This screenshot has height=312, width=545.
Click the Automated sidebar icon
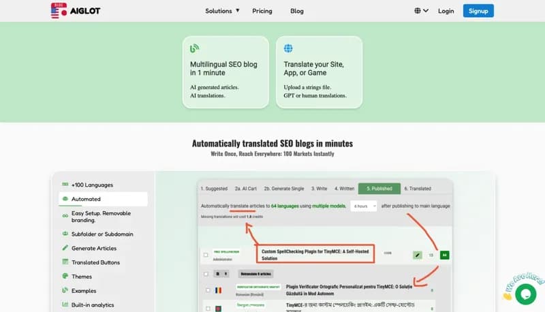pyautogui.click(x=65, y=199)
